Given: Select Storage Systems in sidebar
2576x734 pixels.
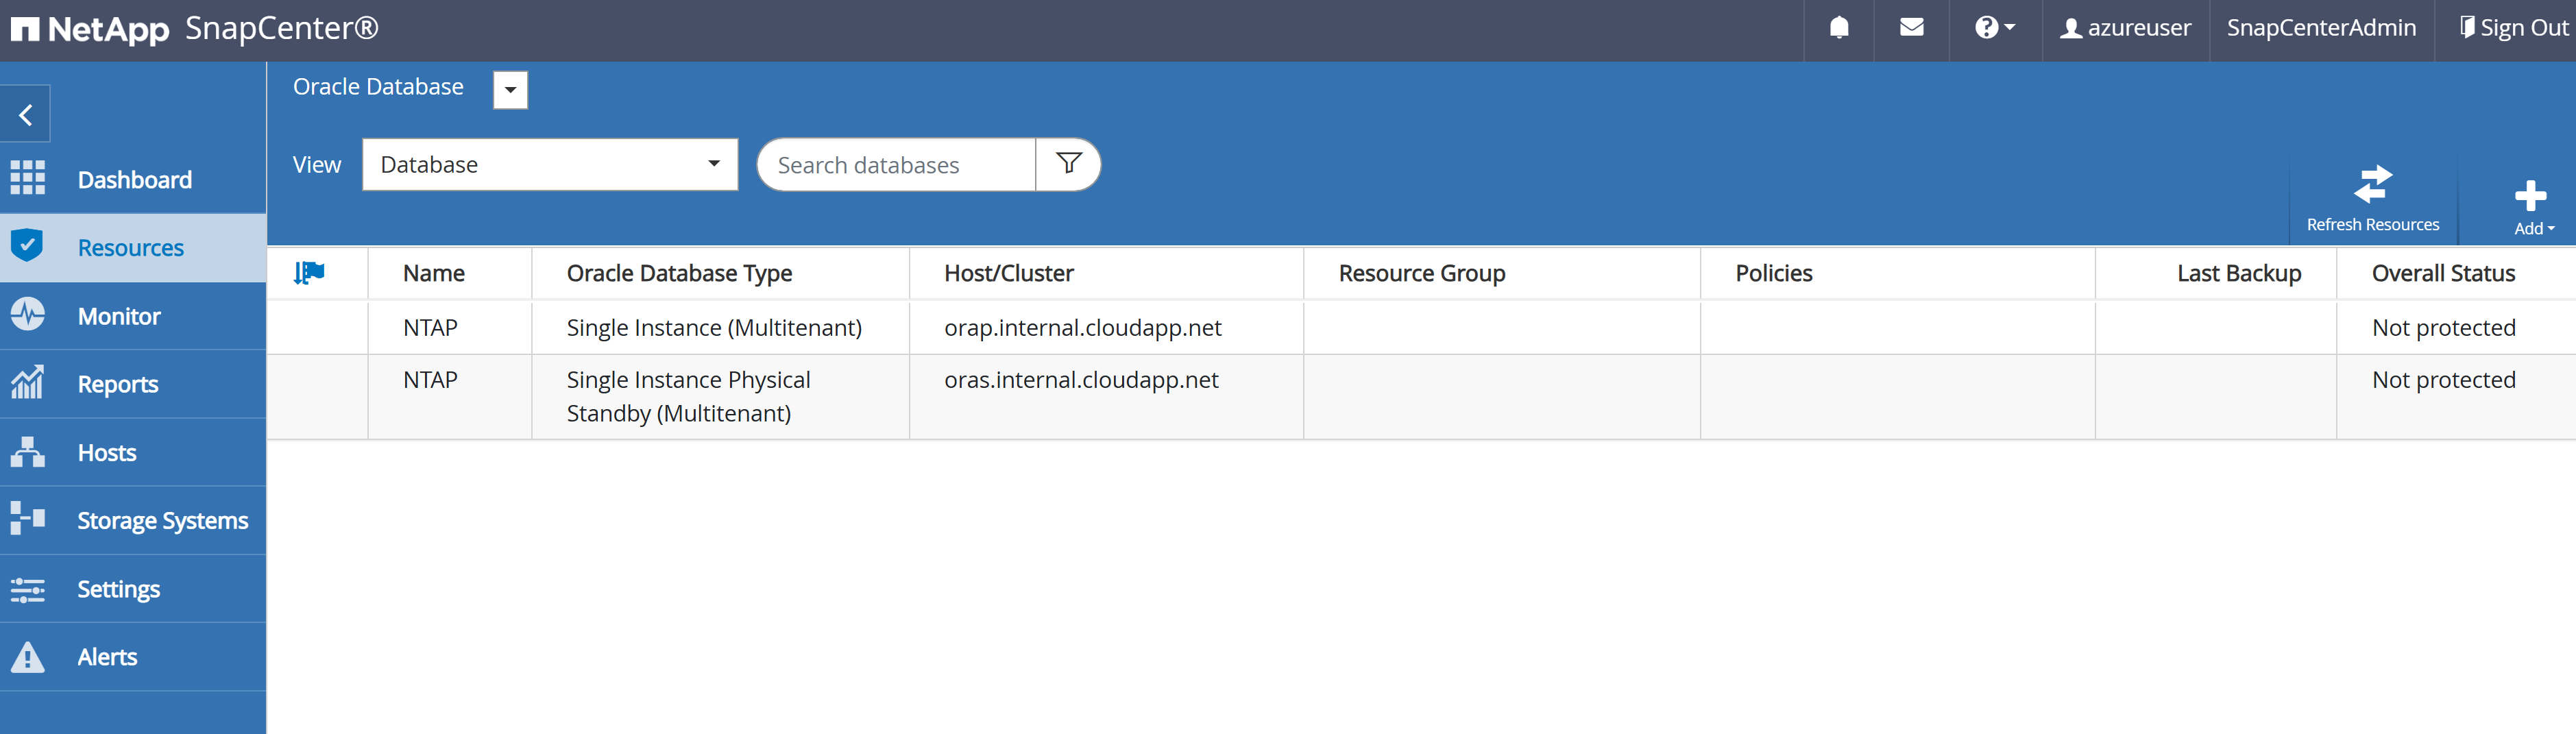Looking at the screenshot, I should (x=162, y=521).
